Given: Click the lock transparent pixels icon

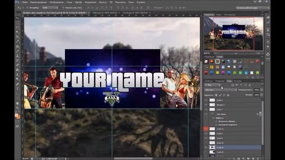Looking at the screenshot, I should pyautogui.click(x=216, y=95).
